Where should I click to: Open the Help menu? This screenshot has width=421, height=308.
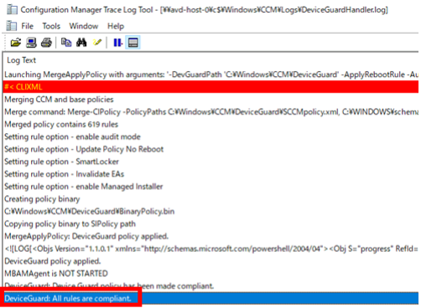click(x=116, y=26)
